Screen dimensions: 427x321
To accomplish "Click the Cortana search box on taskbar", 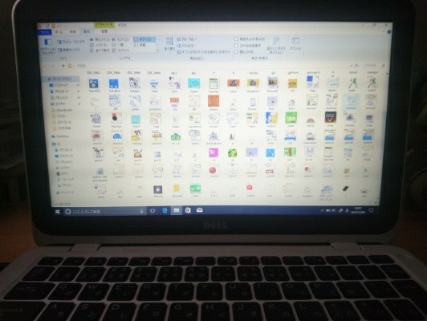I will point(104,211).
